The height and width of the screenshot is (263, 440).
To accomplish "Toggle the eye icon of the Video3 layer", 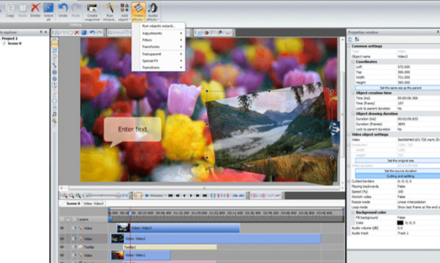I will 62,228.
